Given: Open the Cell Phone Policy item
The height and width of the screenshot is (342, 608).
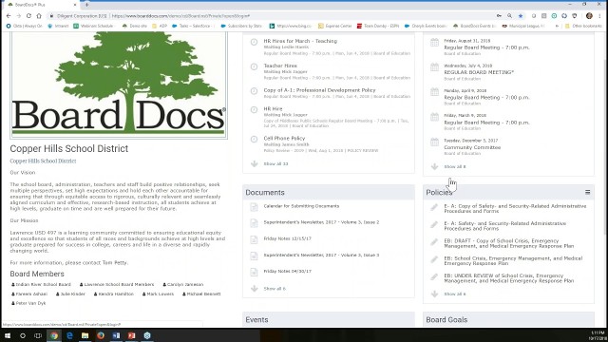Looking at the screenshot, I should click(284, 139).
